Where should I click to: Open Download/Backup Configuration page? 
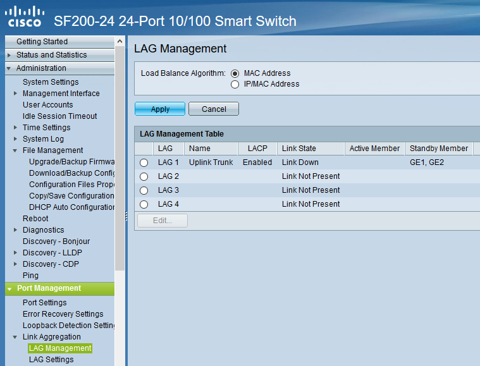click(71, 173)
